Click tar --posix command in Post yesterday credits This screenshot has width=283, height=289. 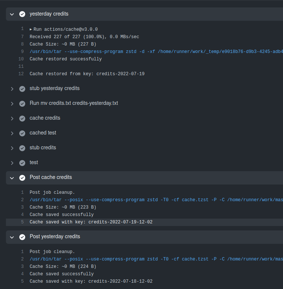tap(156, 259)
